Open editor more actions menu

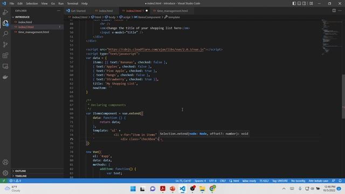(340, 11)
